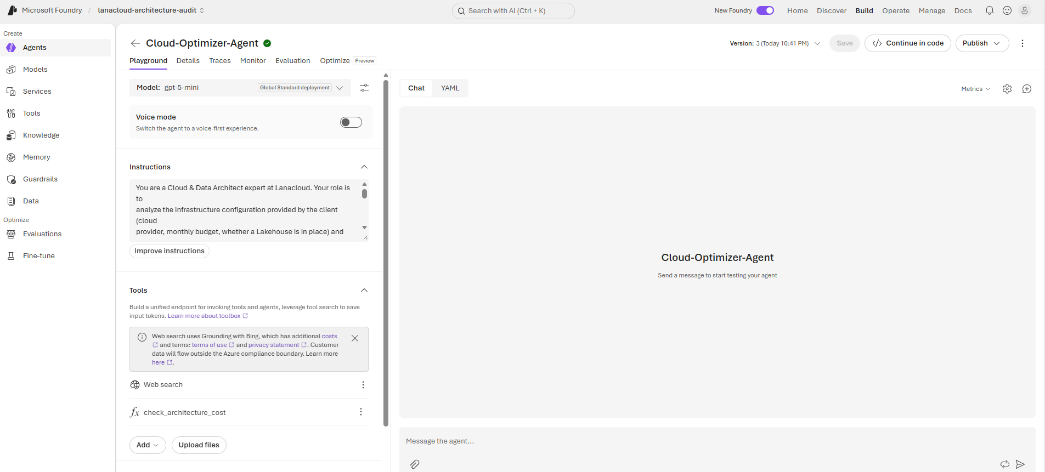Click Continue in code button
This screenshot has width=1045, height=472.
click(908, 43)
